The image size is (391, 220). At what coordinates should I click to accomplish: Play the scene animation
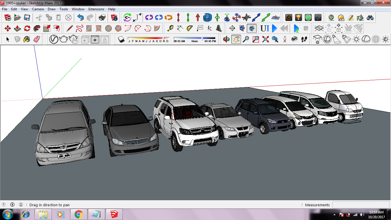point(274,28)
